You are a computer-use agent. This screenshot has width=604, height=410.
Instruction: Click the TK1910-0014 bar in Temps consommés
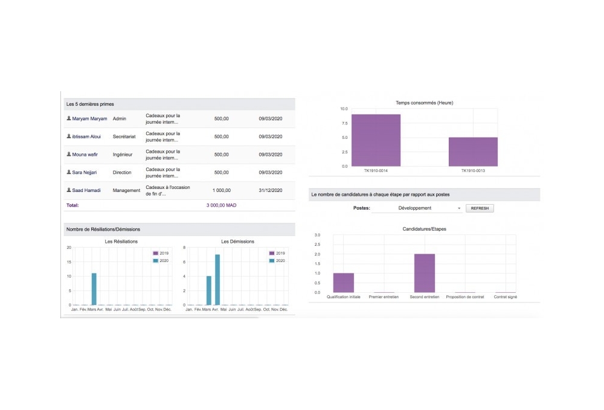coord(376,139)
